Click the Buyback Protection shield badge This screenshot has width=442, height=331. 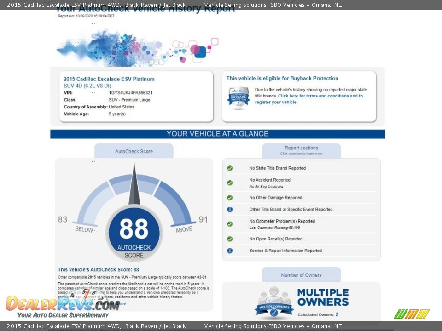click(x=238, y=97)
